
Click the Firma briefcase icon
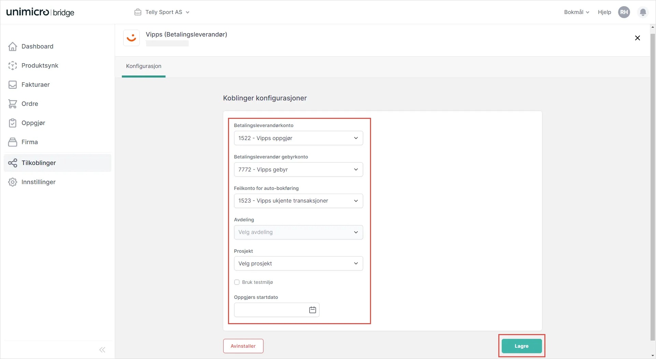pyautogui.click(x=13, y=142)
